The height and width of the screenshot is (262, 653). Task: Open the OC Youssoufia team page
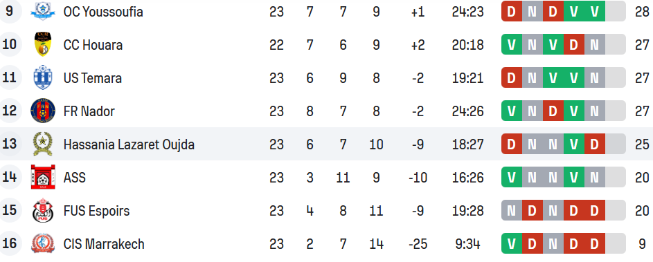[x=103, y=12]
